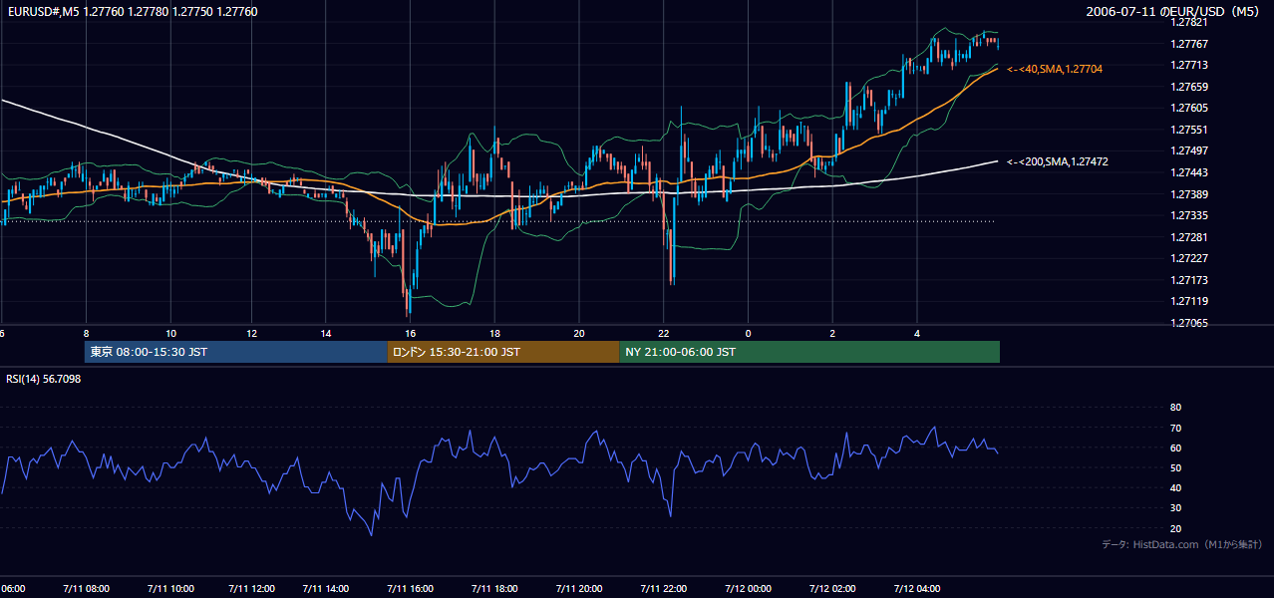Select the 東京 08:00-15:30 JST session bar
Viewport: 1274px width, 598px height.
pos(235,352)
